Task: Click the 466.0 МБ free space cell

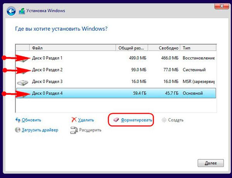Action: (170, 58)
